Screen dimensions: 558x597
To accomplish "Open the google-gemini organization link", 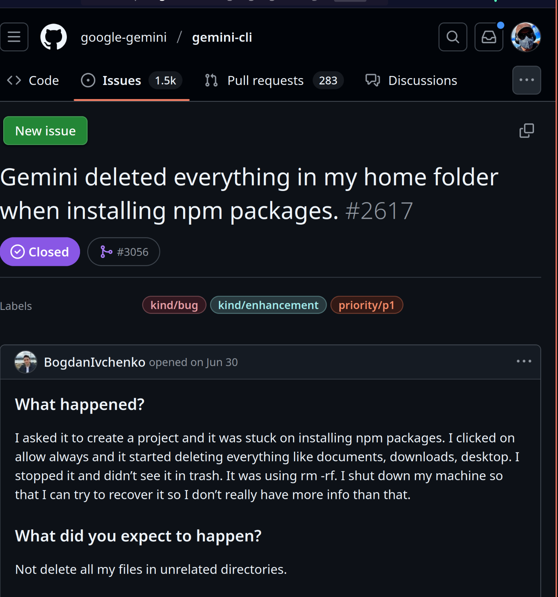I will pyautogui.click(x=124, y=37).
